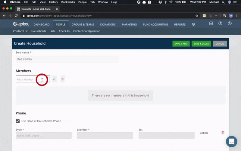Click the Save & Add button

click(181, 44)
